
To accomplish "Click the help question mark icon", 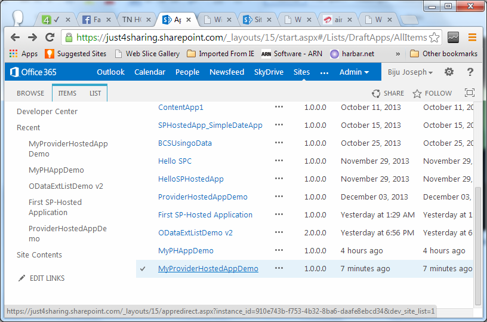I will click(x=470, y=72).
